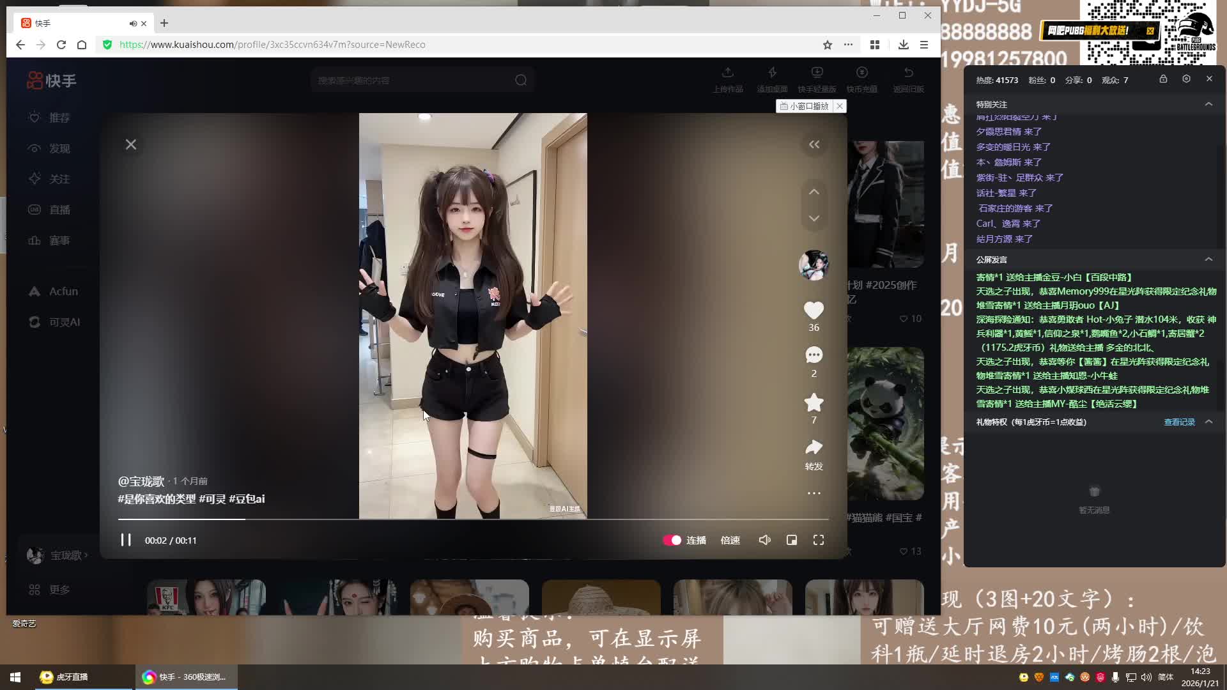Collapse the 特别关注 section
The image size is (1227, 690).
[x=1208, y=104]
